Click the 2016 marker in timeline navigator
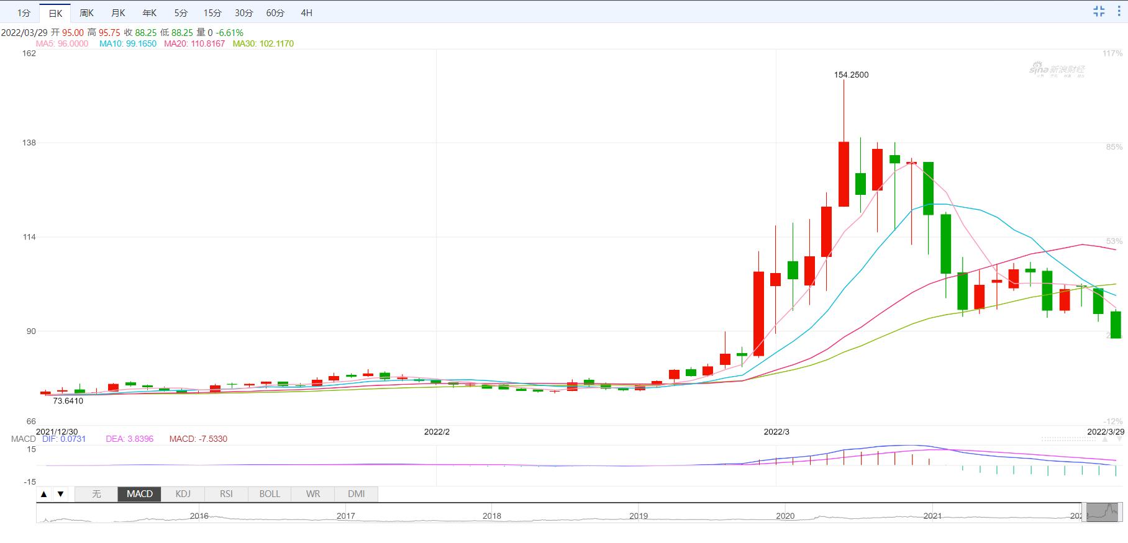The image size is (1128, 543). point(199,516)
